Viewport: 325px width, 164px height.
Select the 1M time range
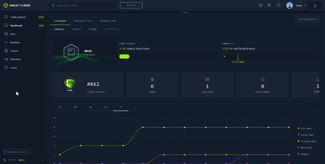75,107
